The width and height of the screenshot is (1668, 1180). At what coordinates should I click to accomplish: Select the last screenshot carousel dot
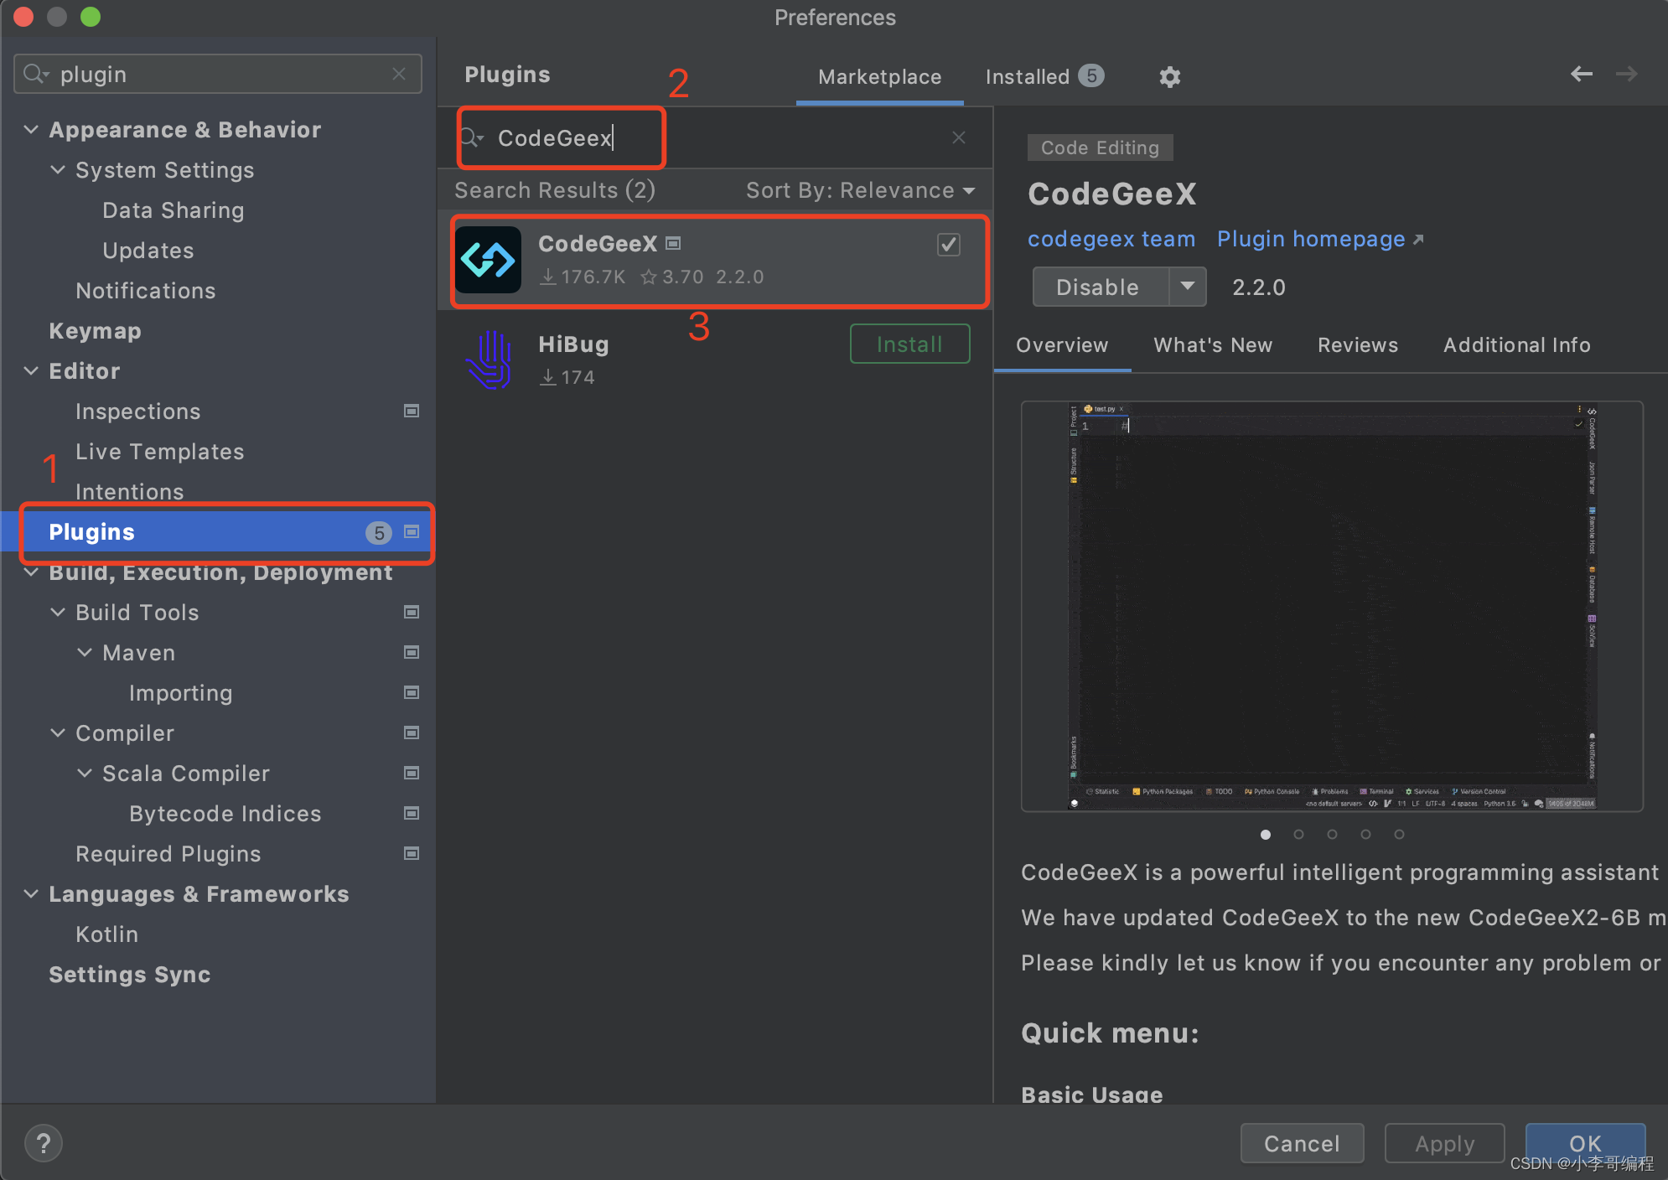(1399, 834)
